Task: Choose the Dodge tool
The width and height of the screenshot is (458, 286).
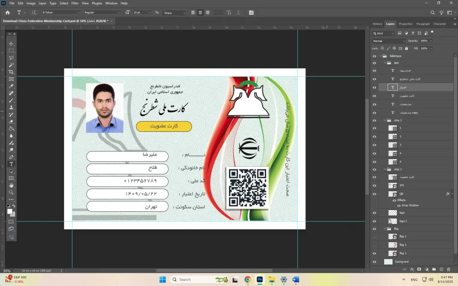Action: coord(11,150)
